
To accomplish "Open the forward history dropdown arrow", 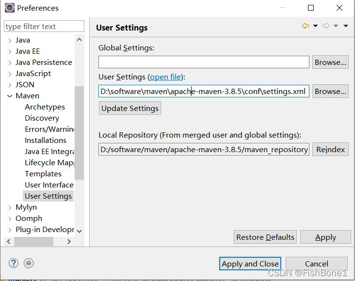I will 336,26.
